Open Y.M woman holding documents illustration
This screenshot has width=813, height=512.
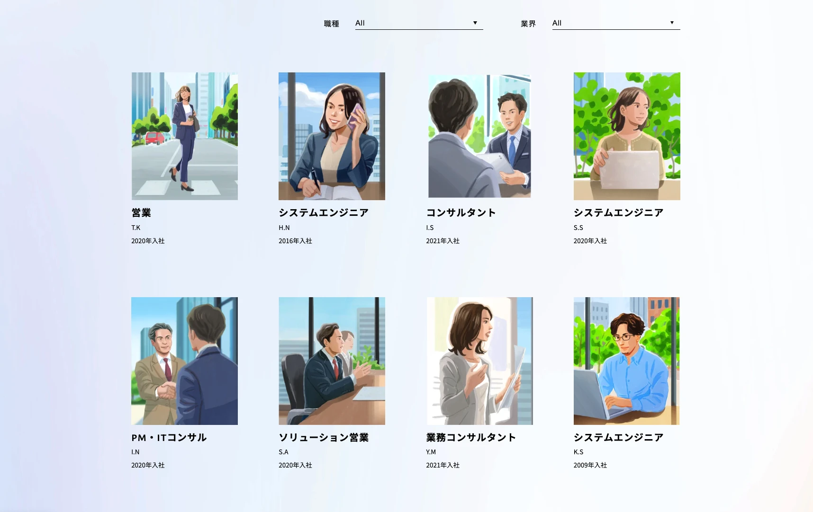coord(479,361)
